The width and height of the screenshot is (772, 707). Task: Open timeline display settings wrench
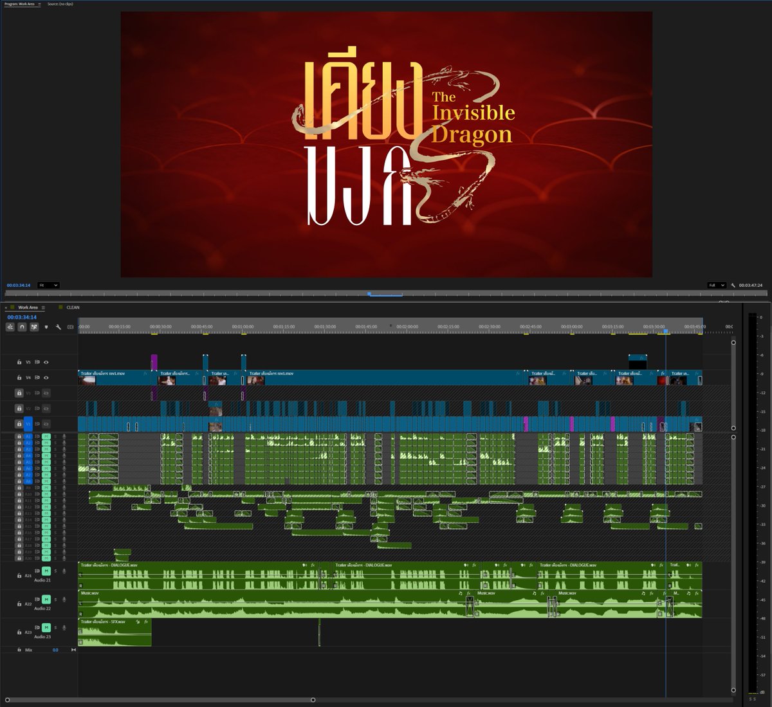(x=59, y=327)
